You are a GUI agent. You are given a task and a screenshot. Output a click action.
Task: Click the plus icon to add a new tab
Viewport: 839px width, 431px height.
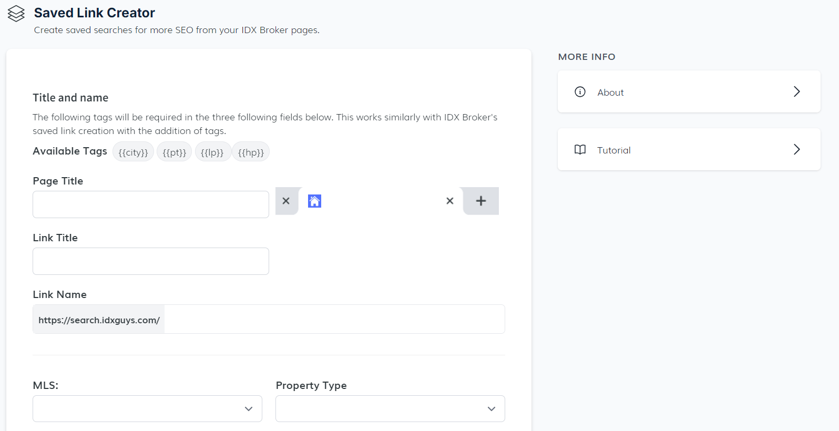coord(480,201)
